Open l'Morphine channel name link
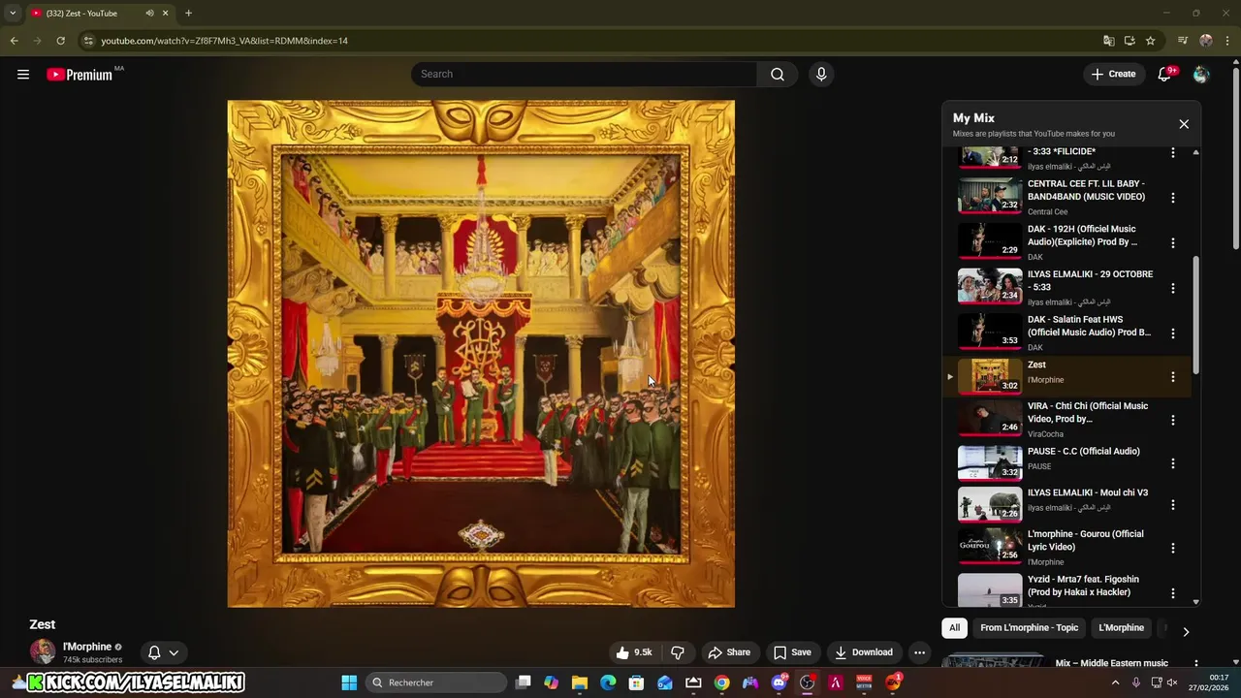This screenshot has height=698, width=1241. click(x=87, y=647)
